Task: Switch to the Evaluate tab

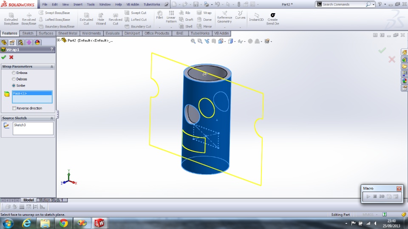Action: point(112,33)
